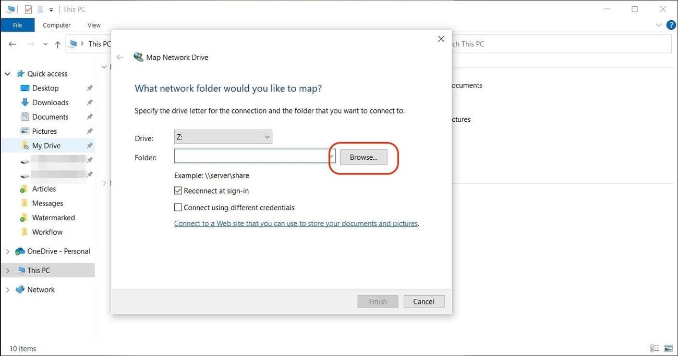This screenshot has width=678, height=356.
Task: Switch to the Computer tab
Action: pos(56,24)
